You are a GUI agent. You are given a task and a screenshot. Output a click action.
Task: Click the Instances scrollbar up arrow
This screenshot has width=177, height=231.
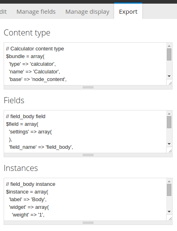(169, 181)
